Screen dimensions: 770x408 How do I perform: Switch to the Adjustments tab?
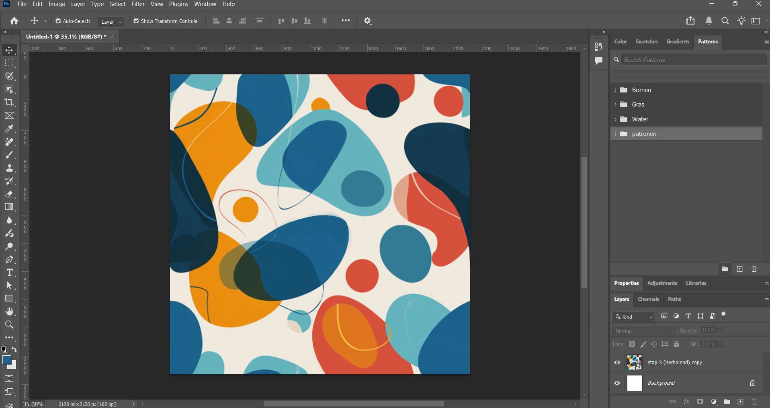[662, 283]
